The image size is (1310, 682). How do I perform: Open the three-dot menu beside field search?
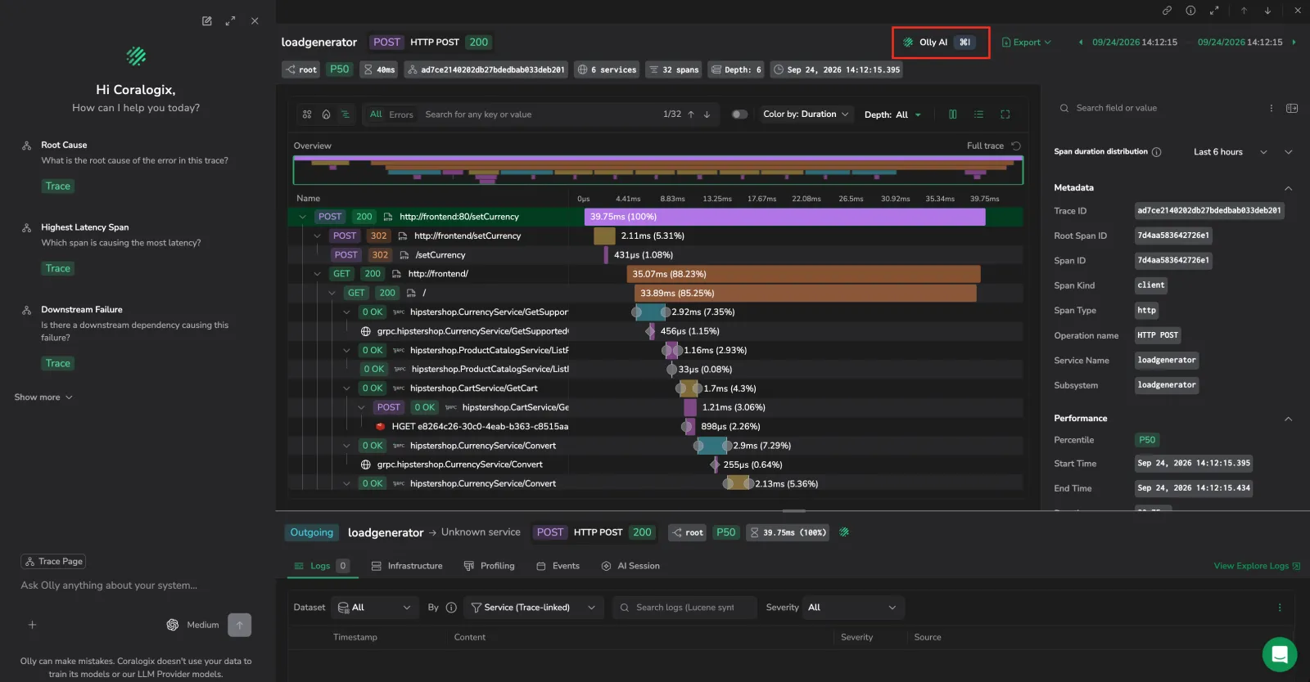coord(1272,108)
